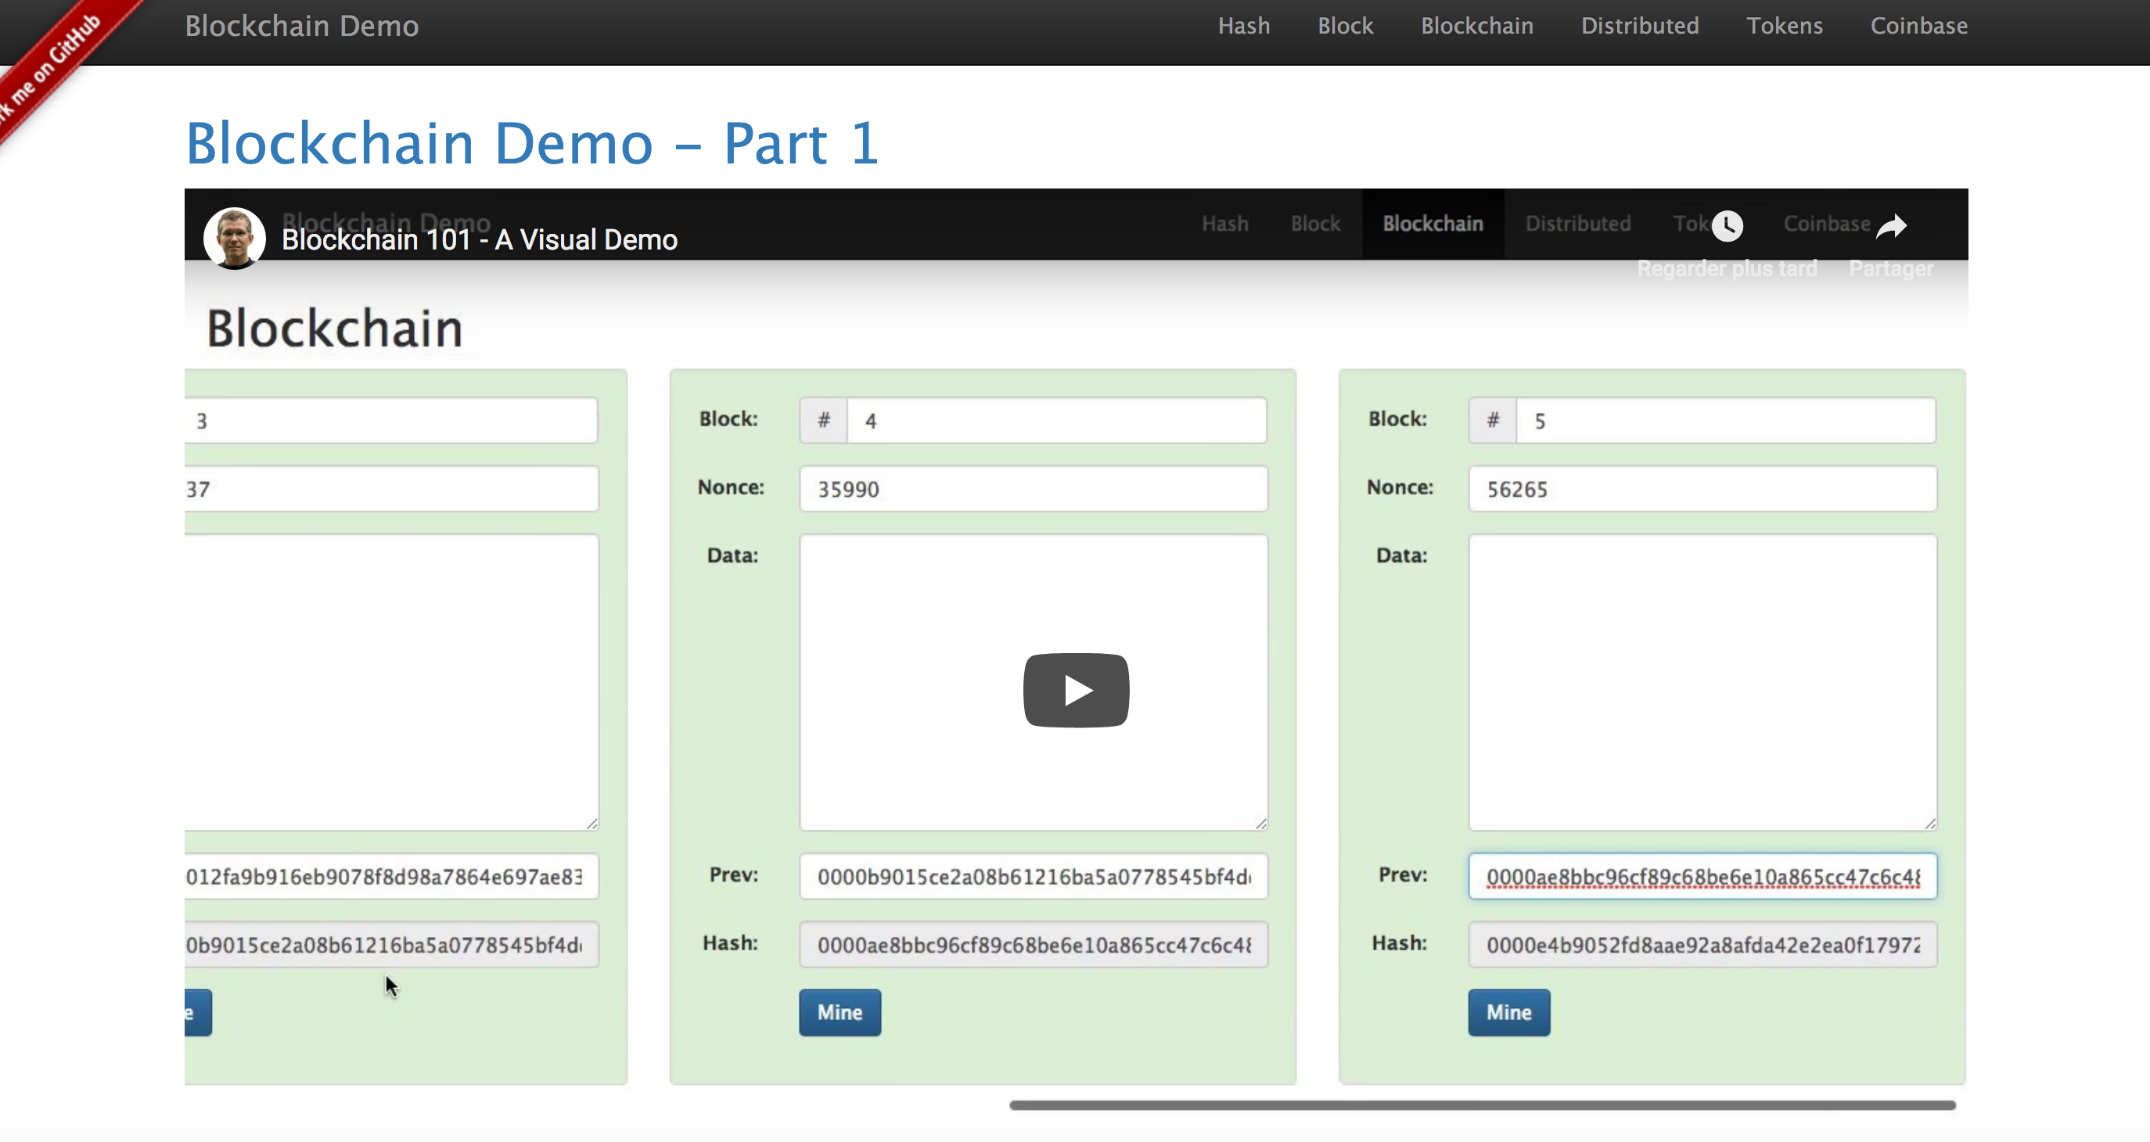
Task: Open the Tokens nav link
Action: point(1784,26)
